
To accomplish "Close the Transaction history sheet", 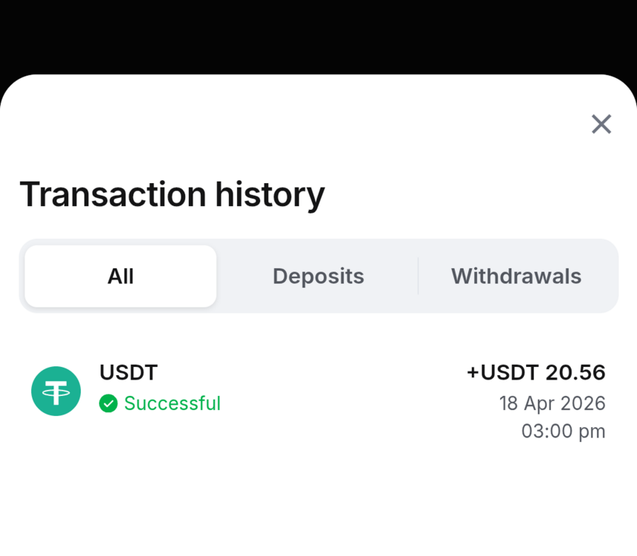I will [x=601, y=125].
